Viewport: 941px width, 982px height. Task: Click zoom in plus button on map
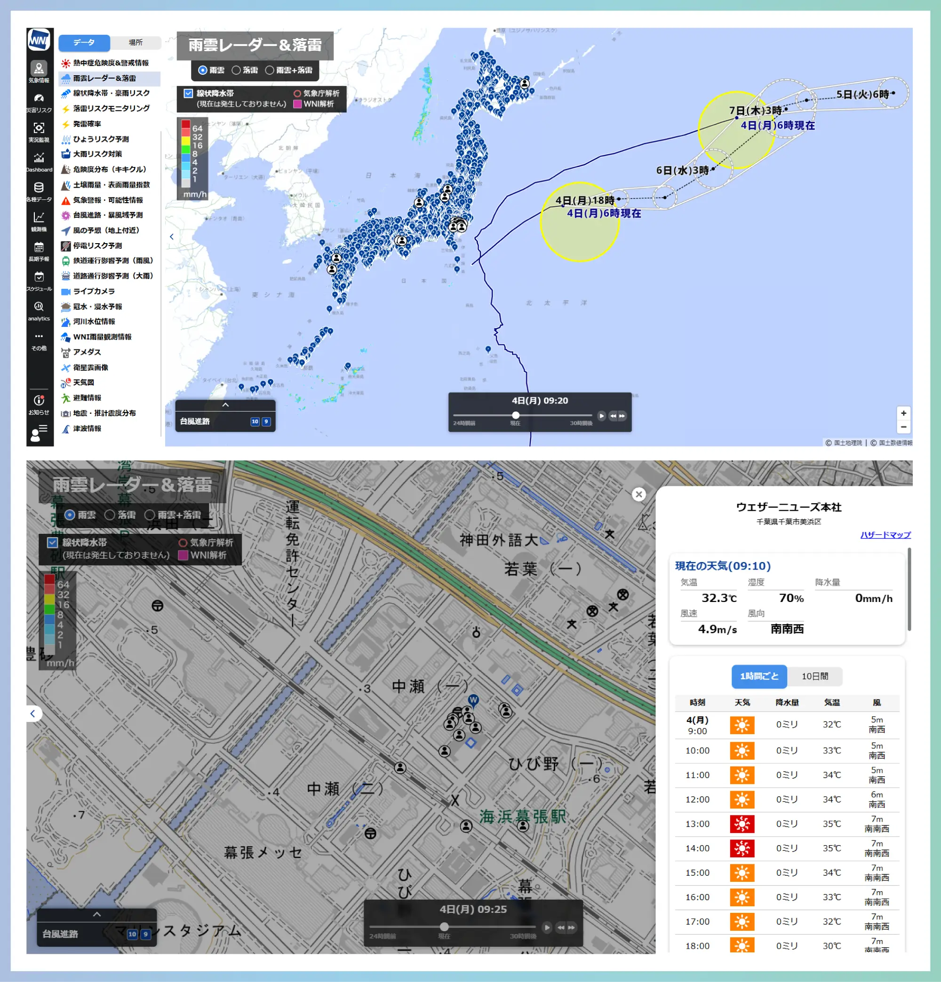pyautogui.click(x=903, y=413)
